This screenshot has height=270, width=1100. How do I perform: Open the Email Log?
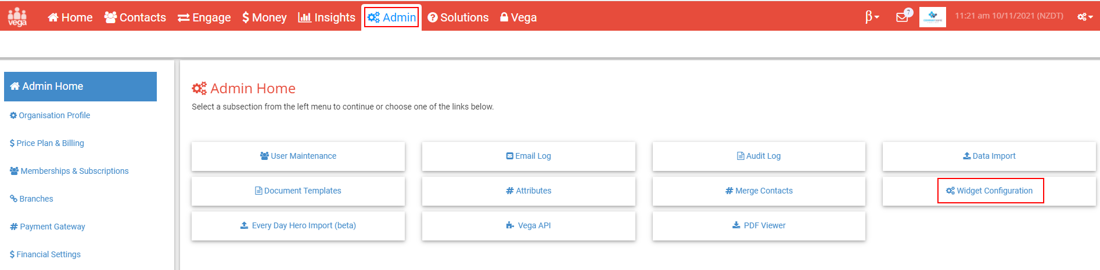[x=529, y=156]
